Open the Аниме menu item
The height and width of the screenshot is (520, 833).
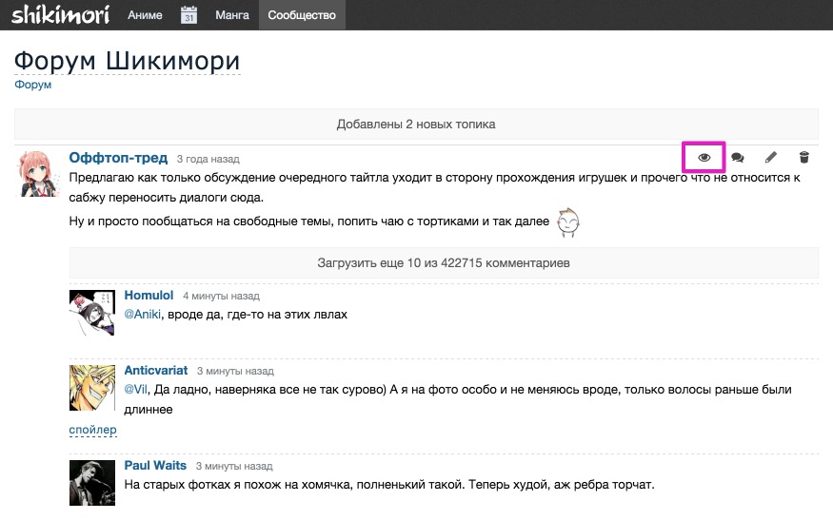[x=145, y=15]
